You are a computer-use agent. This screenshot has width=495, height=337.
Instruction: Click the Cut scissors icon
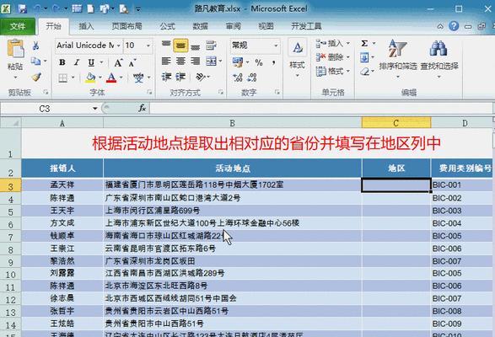pyautogui.click(x=36, y=46)
